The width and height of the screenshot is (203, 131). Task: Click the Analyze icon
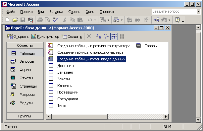(116, 20)
